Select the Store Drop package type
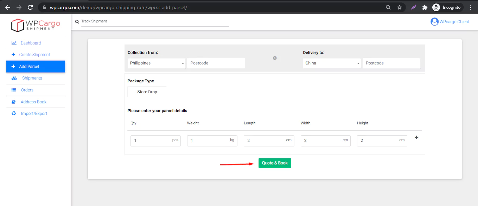 tap(147, 92)
